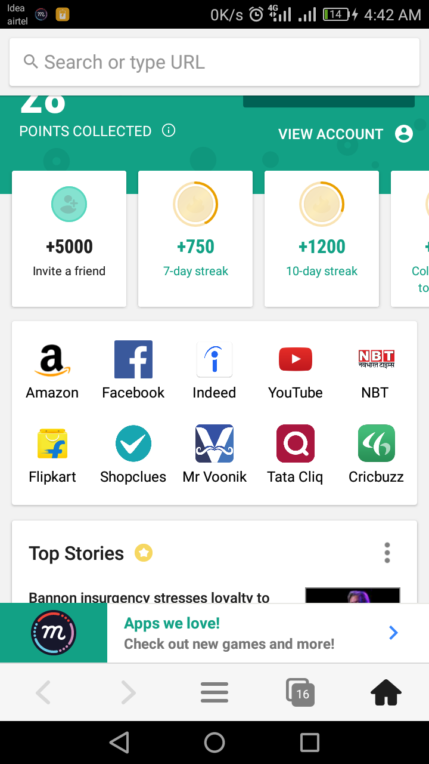429x764 pixels.
Task: Open Tata Cliq shortcut
Action: 296,444
